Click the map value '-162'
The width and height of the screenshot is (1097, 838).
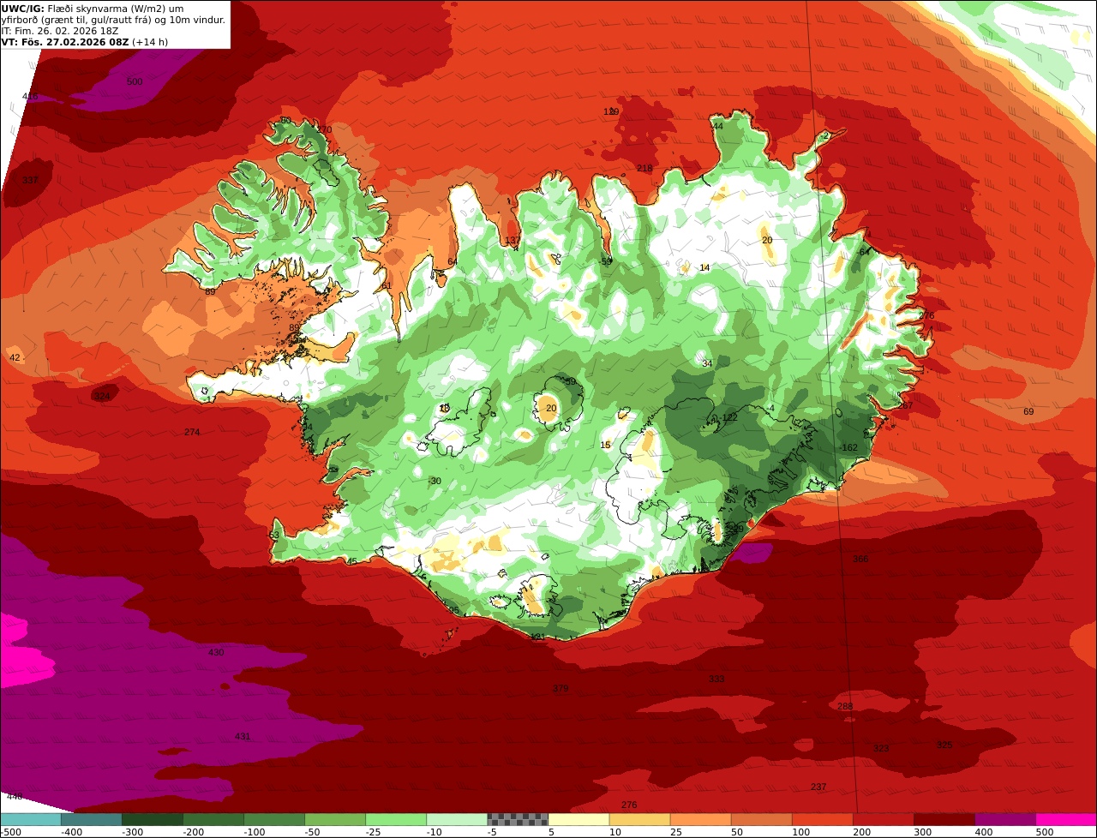[848, 447]
